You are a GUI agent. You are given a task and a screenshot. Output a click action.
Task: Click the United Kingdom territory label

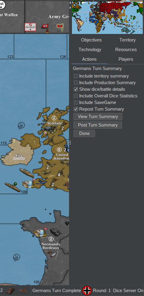61,157
